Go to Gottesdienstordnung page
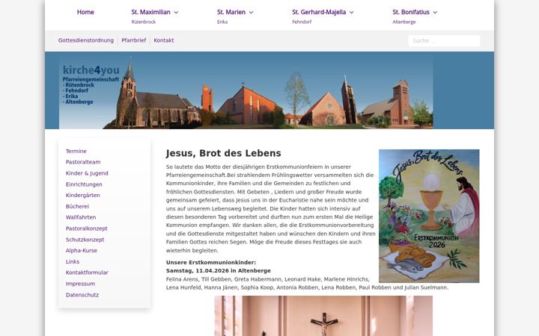Viewport: 539px width, 336px height. tap(86, 40)
